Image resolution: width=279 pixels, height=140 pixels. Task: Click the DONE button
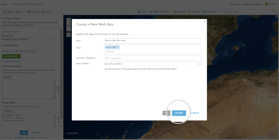tap(179, 113)
